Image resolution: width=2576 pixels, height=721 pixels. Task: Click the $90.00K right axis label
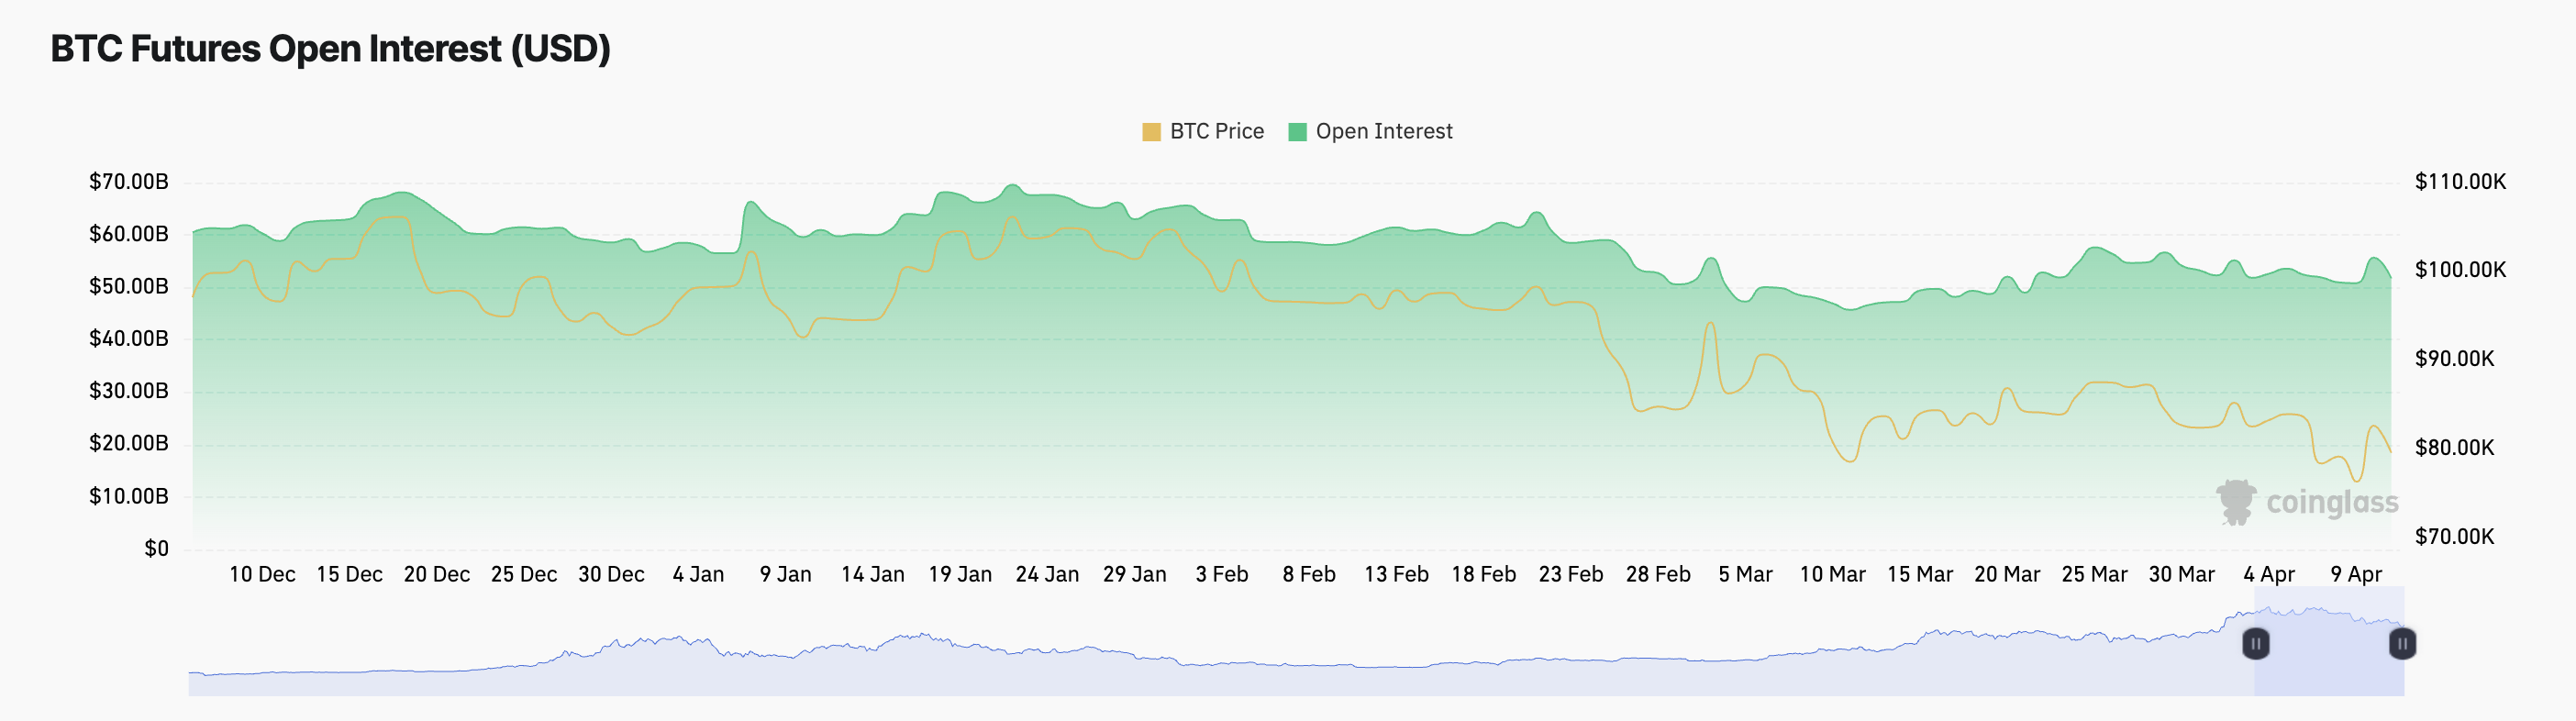pyautogui.click(x=2454, y=358)
